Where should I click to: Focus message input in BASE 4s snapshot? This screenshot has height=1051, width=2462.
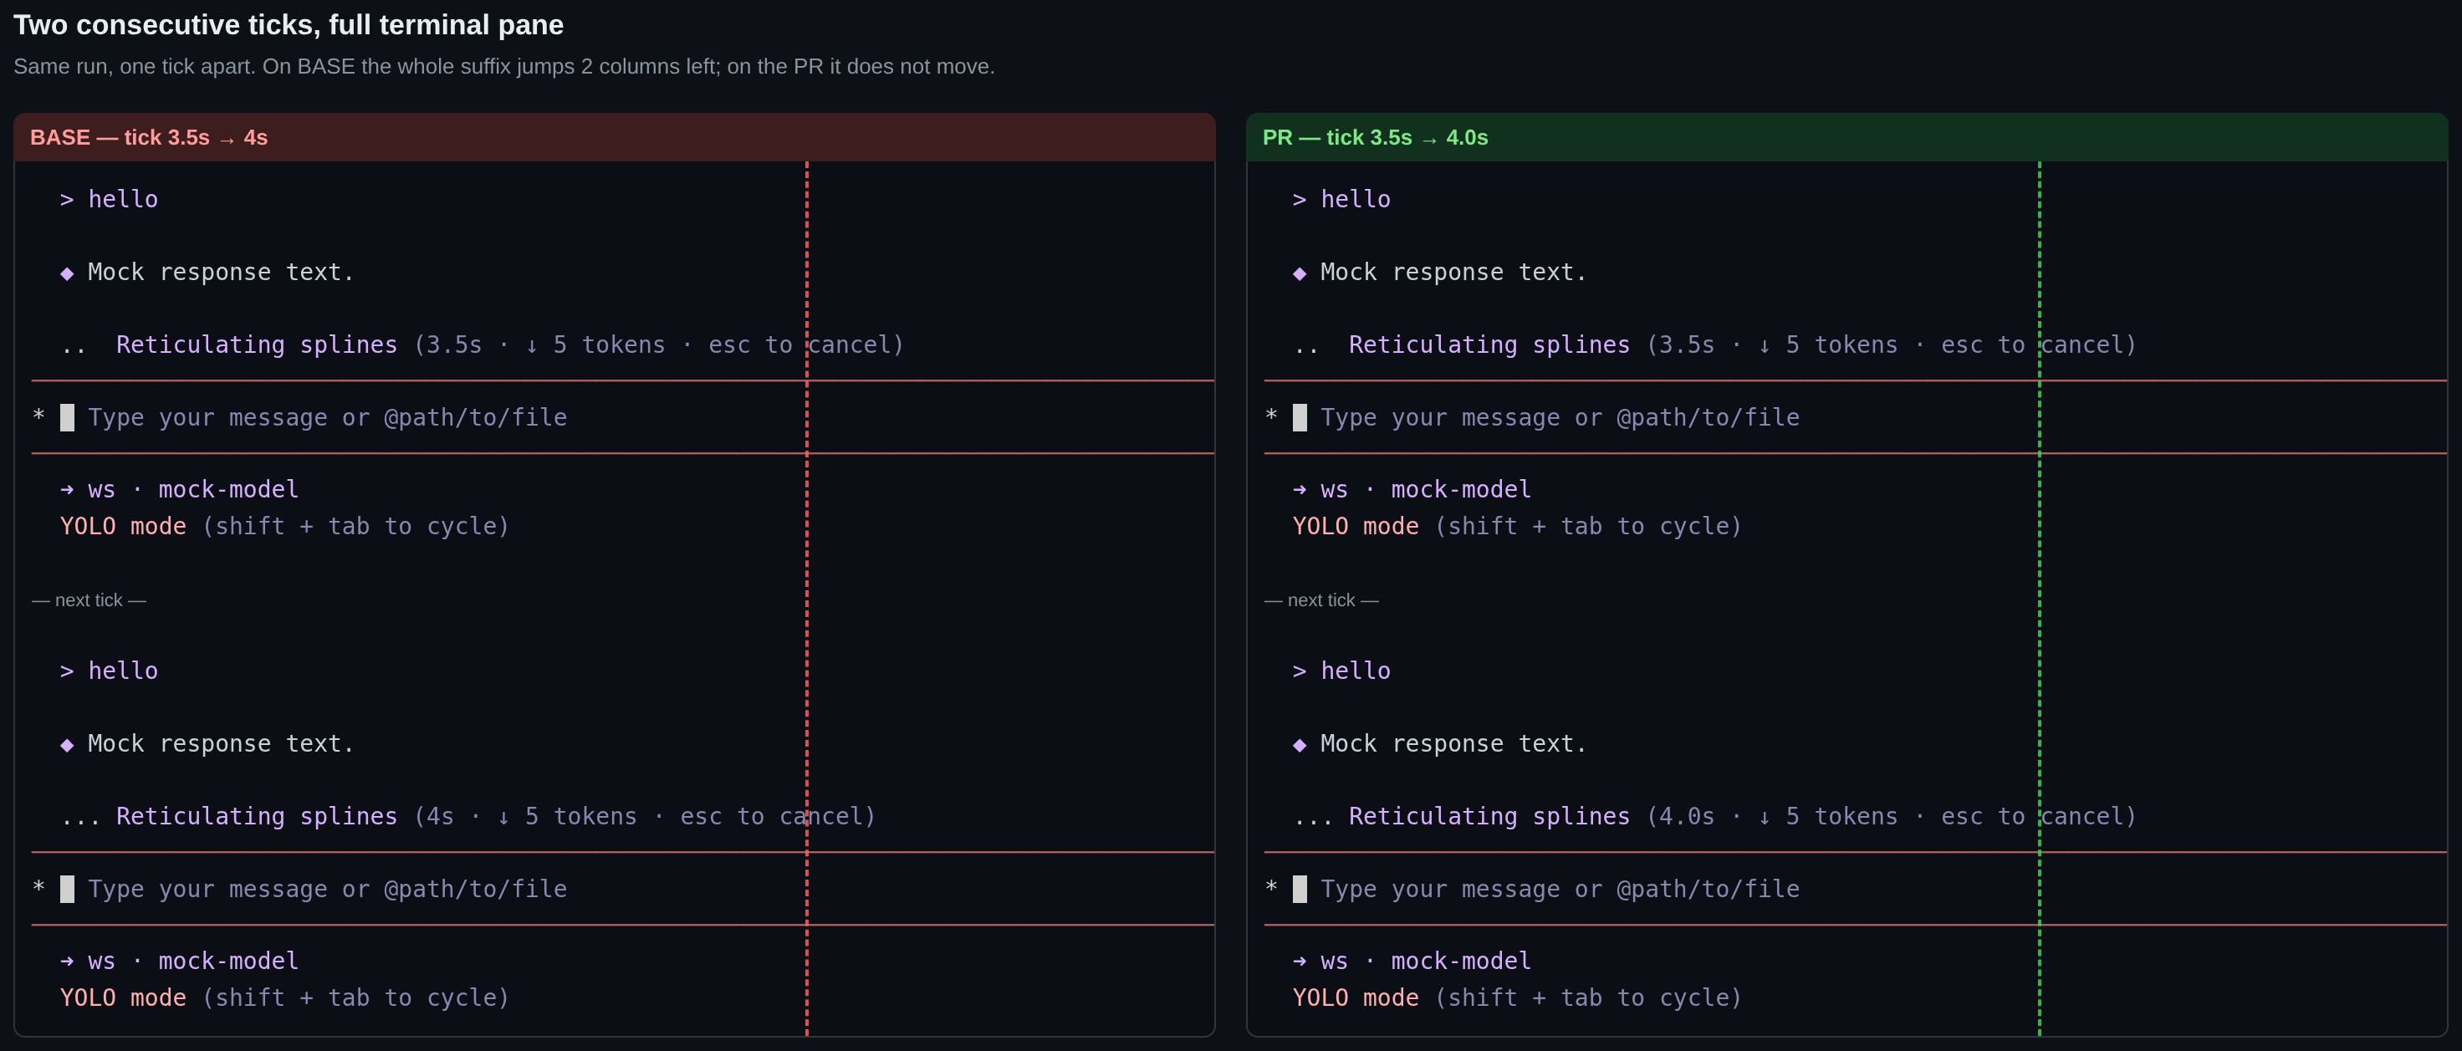point(623,889)
